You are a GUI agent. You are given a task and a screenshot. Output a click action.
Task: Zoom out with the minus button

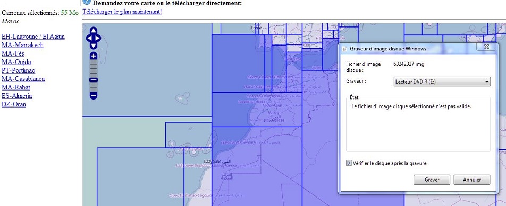(94, 95)
